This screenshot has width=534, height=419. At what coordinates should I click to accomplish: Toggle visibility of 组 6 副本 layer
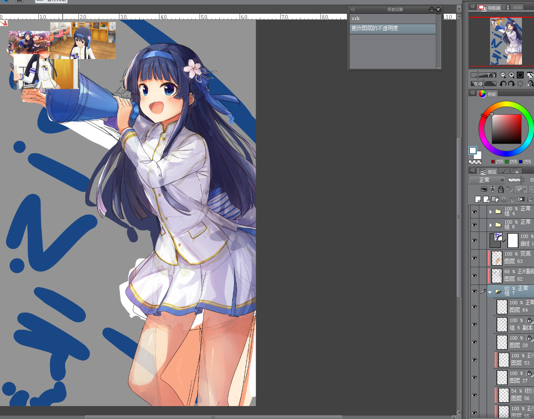click(474, 325)
